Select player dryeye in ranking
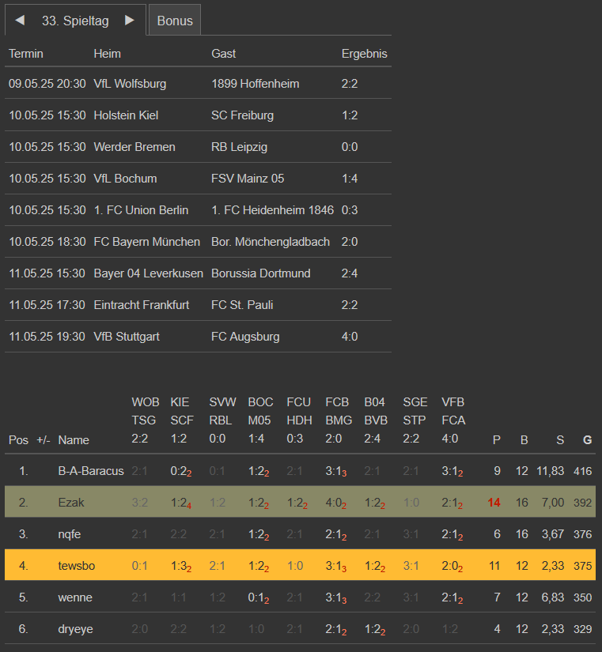Viewport: 602px width, 652px height. (x=75, y=629)
